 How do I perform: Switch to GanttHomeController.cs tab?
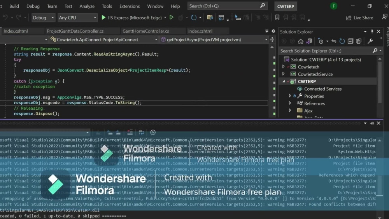click(145, 31)
